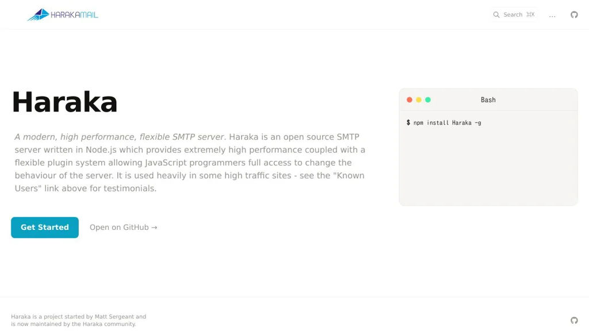Click the italic tagline about SMTP server
The width and height of the screenshot is (589, 331).
[x=119, y=137]
